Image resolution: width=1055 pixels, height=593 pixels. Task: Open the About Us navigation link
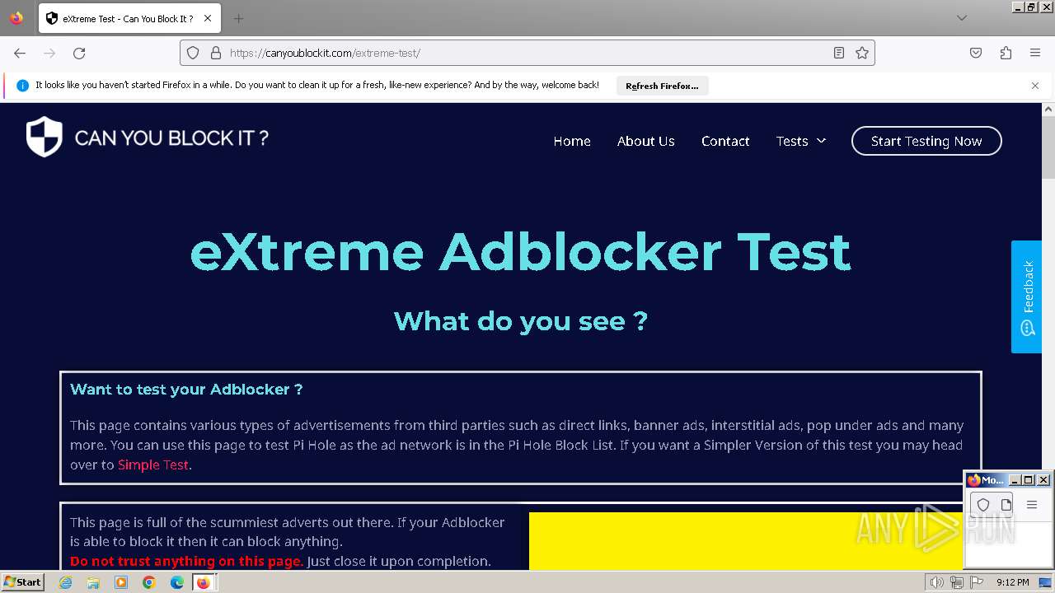(646, 141)
